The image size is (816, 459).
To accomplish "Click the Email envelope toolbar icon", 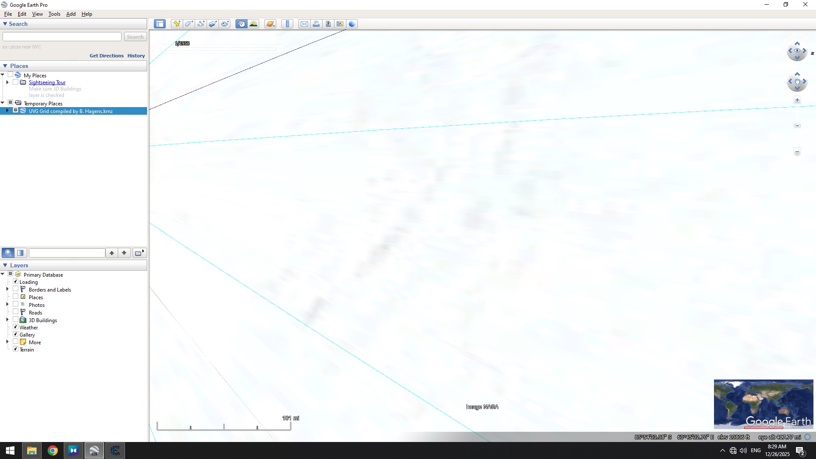I will tap(304, 24).
